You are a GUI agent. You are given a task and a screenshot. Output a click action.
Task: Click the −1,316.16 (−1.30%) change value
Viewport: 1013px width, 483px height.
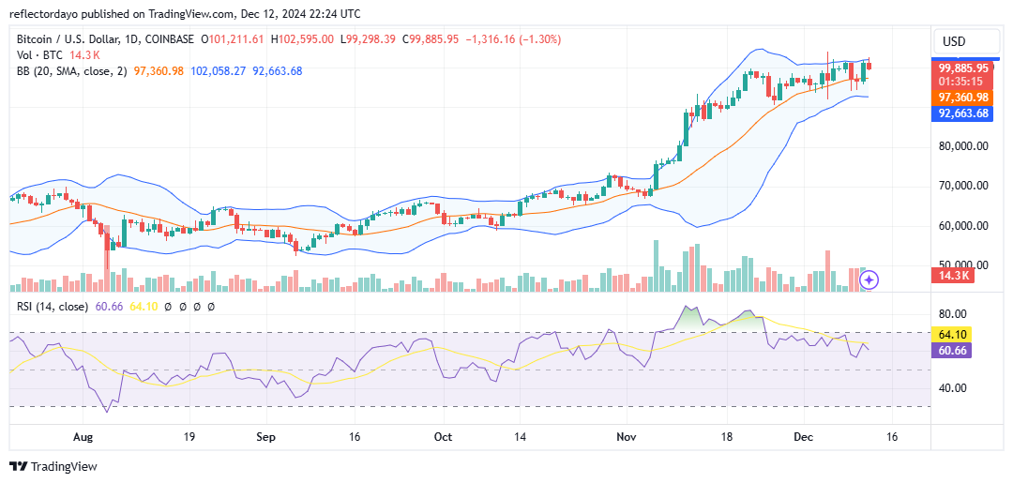(513, 39)
